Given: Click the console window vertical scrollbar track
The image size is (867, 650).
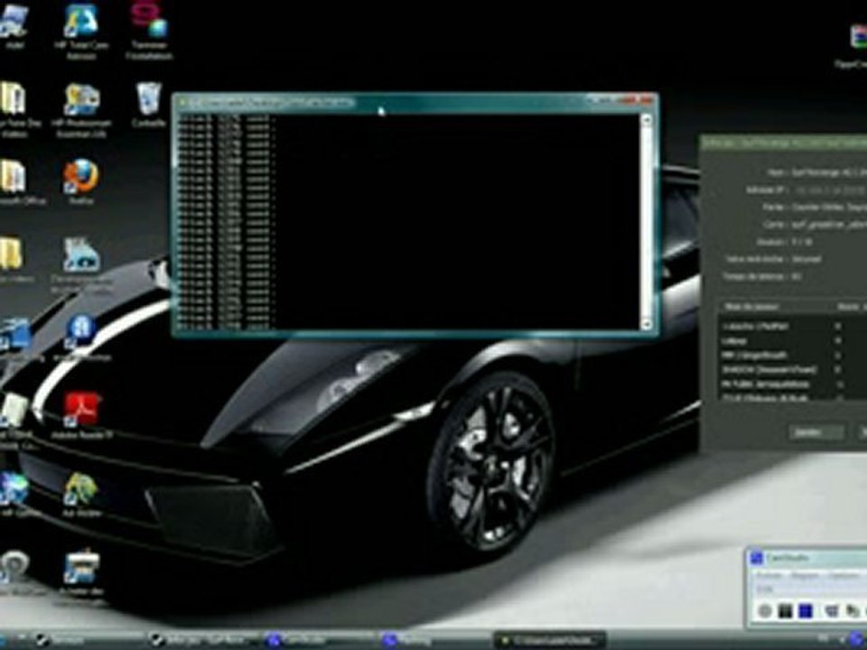Looking at the screenshot, I should (647, 222).
